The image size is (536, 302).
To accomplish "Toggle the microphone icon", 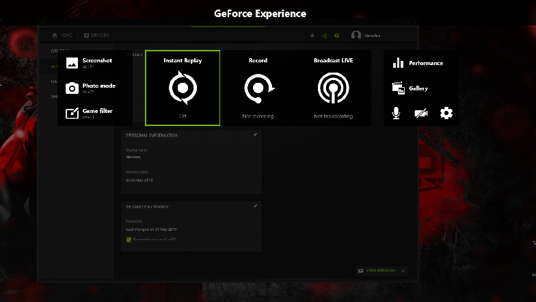I will tap(396, 113).
